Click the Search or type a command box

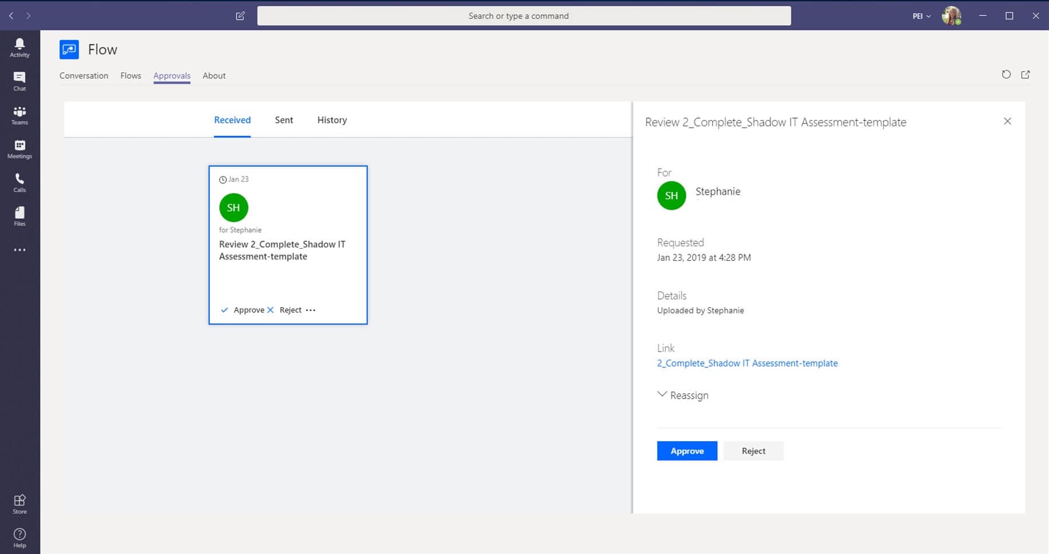524,16
